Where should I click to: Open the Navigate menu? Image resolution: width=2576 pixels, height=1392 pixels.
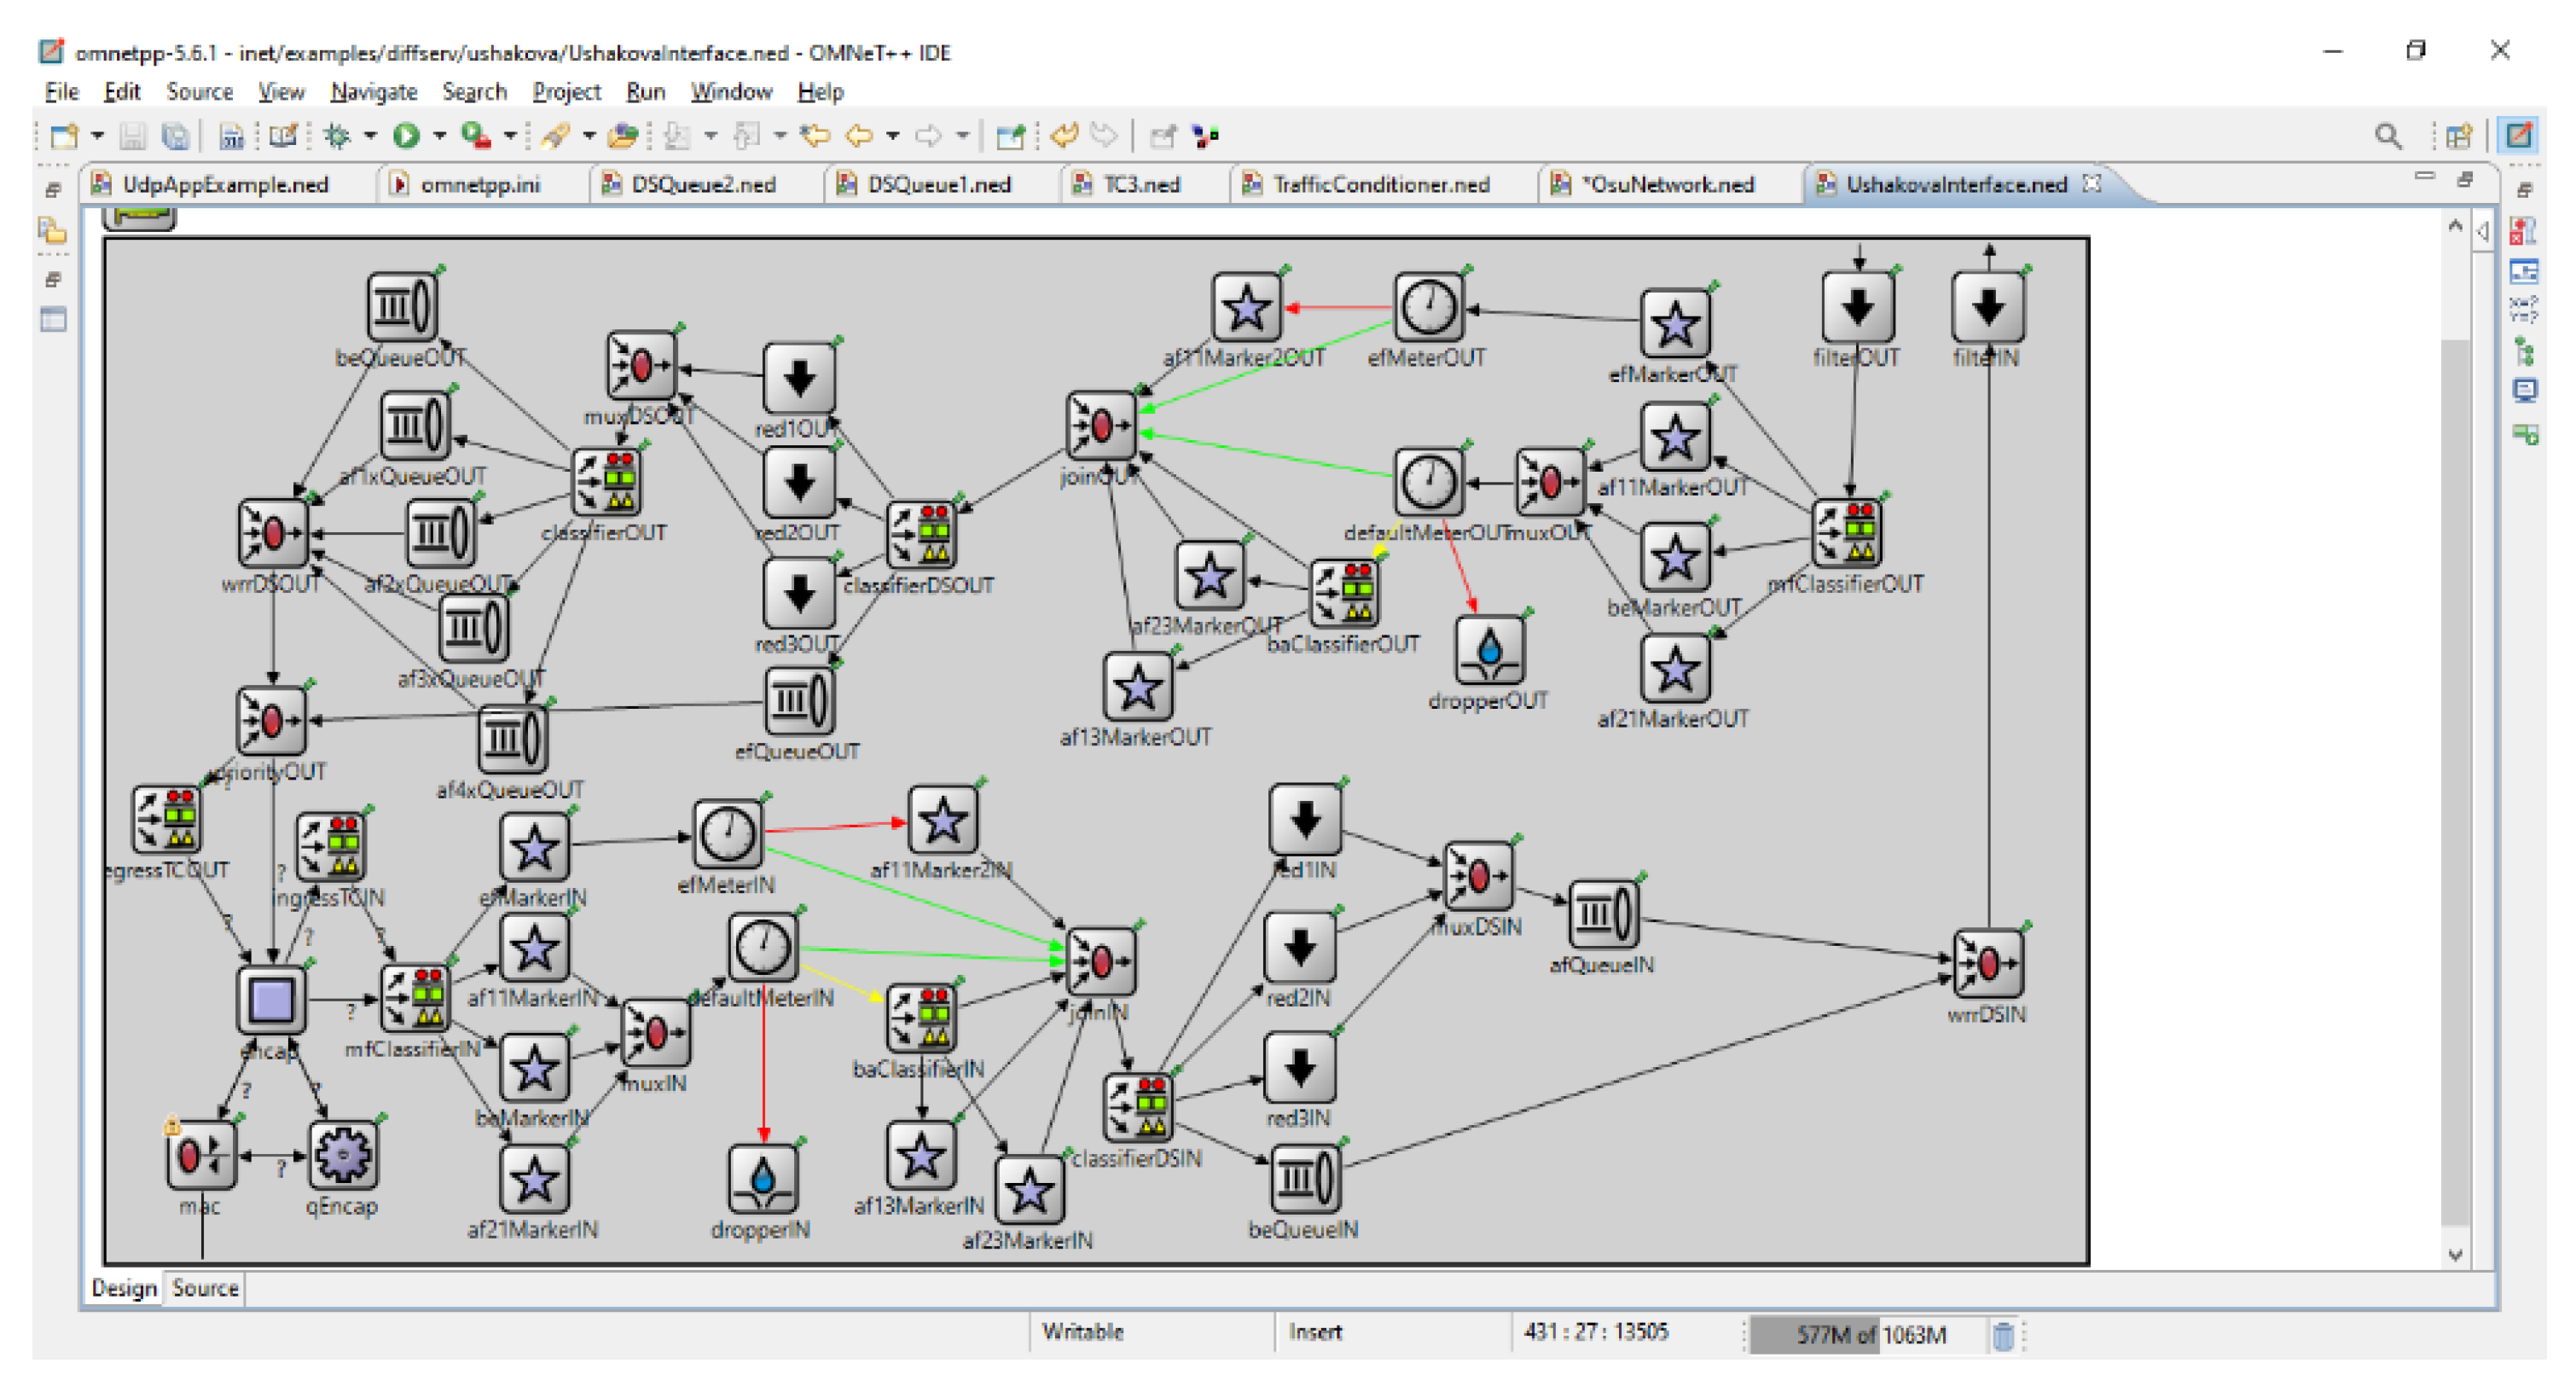[373, 92]
